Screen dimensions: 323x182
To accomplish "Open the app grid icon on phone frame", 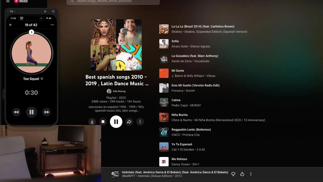I will pos(45,11).
